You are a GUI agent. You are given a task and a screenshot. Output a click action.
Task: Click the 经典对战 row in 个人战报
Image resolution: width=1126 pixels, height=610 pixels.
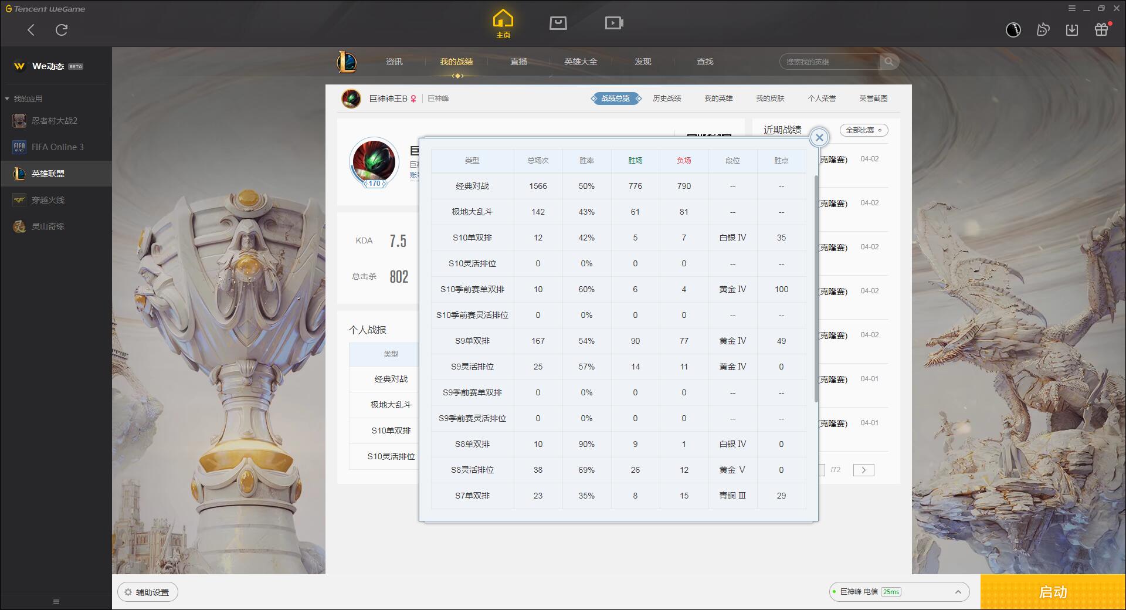point(384,379)
